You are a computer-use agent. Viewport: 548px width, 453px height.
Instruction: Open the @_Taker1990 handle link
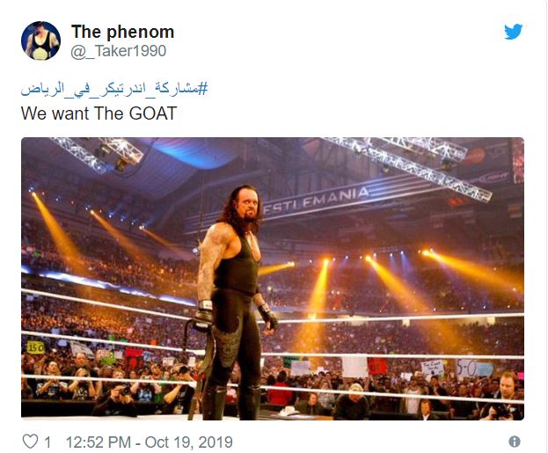click(x=118, y=52)
